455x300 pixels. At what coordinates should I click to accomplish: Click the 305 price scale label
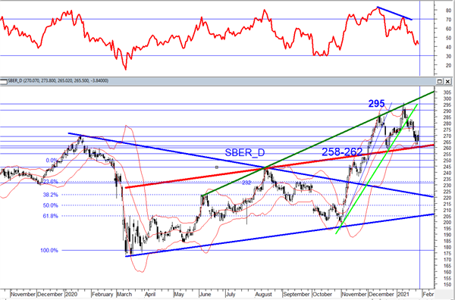447,92
